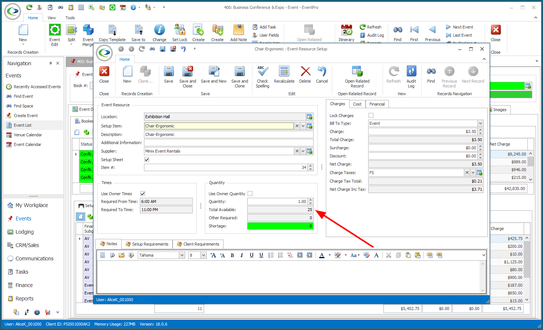The image size is (543, 330).
Task: Open Itinerary in main event ribbon
Action: tap(346, 33)
